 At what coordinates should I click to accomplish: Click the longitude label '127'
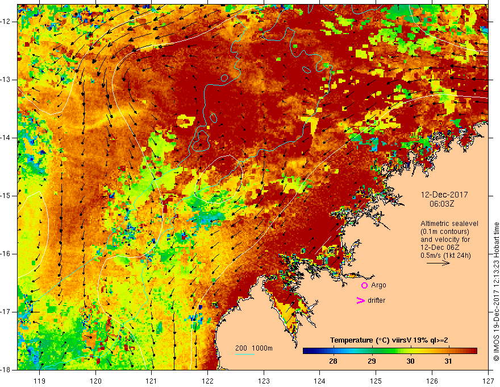(488, 381)
